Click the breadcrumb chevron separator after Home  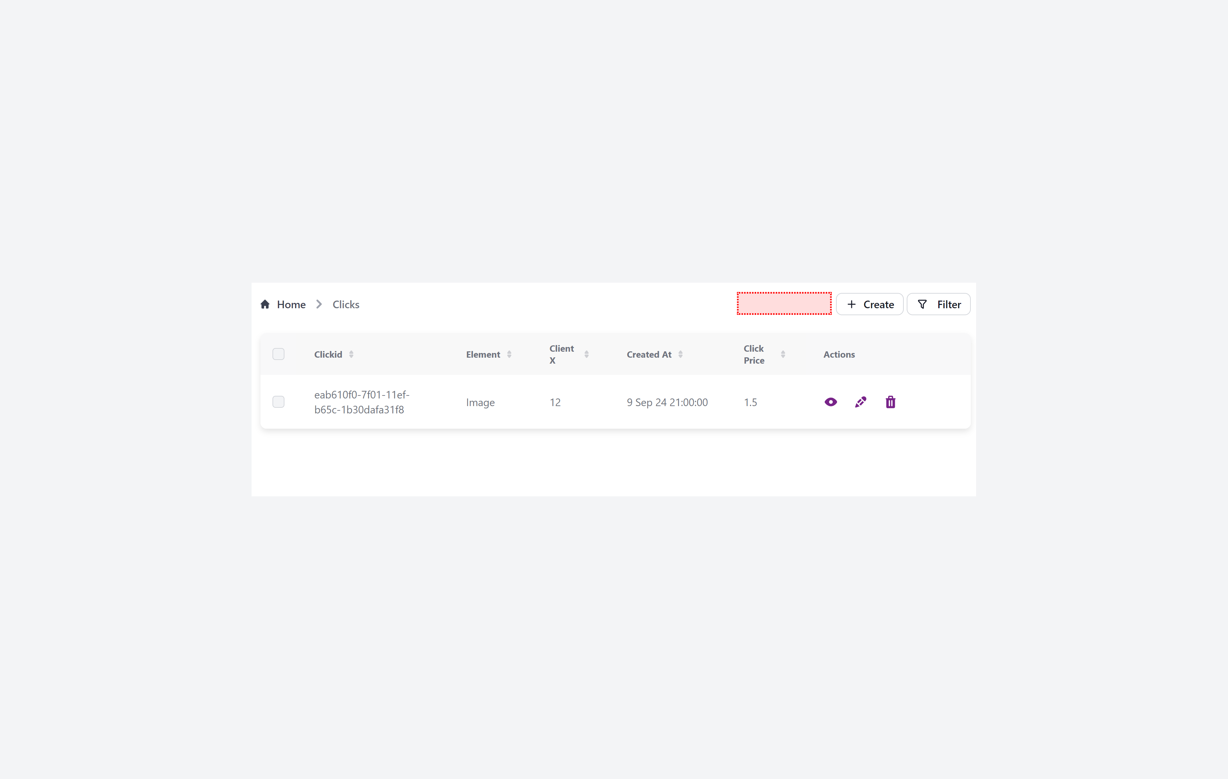click(319, 304)
